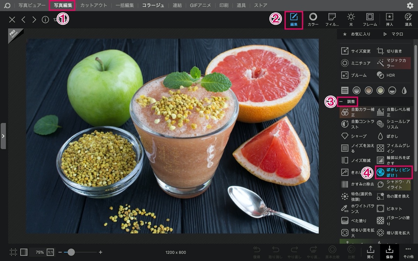This screenshot has width=418, height=261.
Task: Open the シャープ sharpen adjustment
Action: point(354,136)
